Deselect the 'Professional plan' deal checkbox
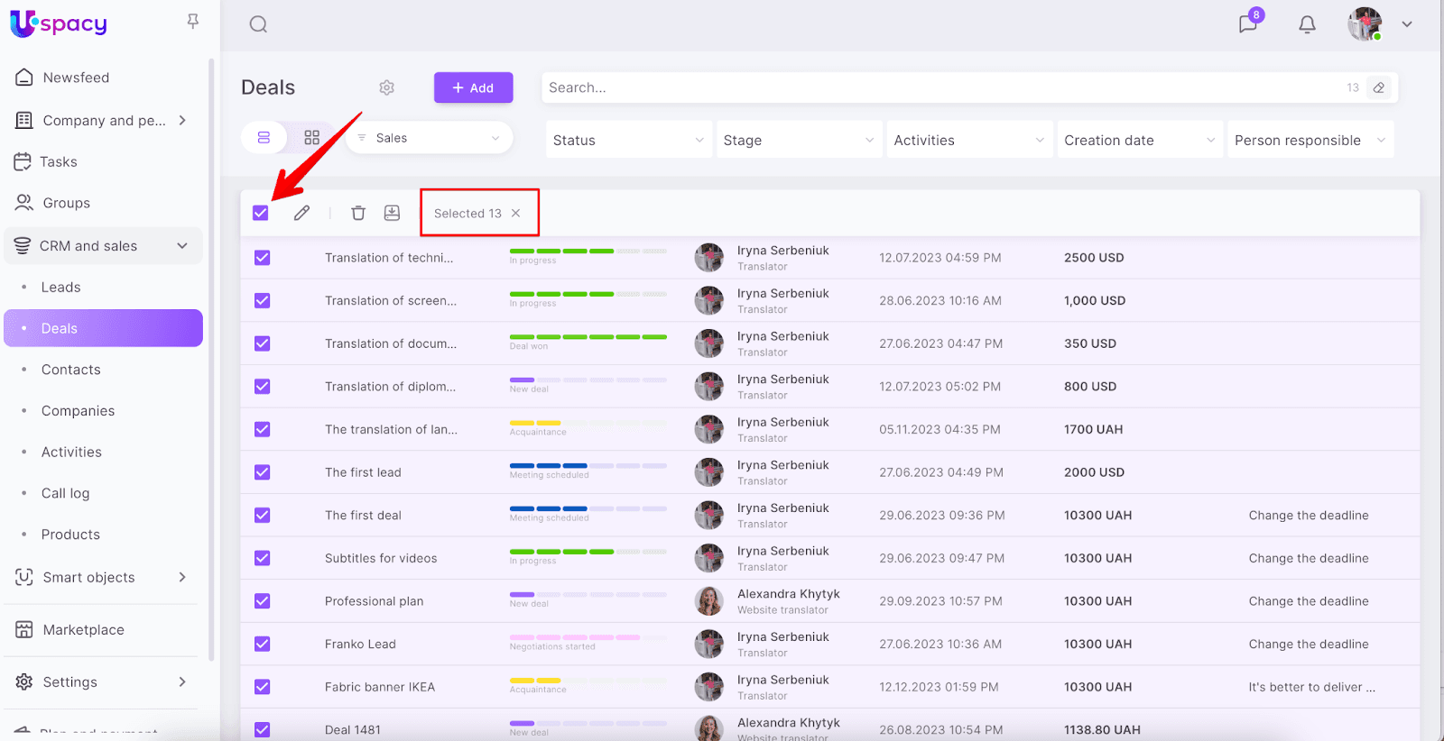Screen dimensions: 1444x741 click(x=263, y=601)
